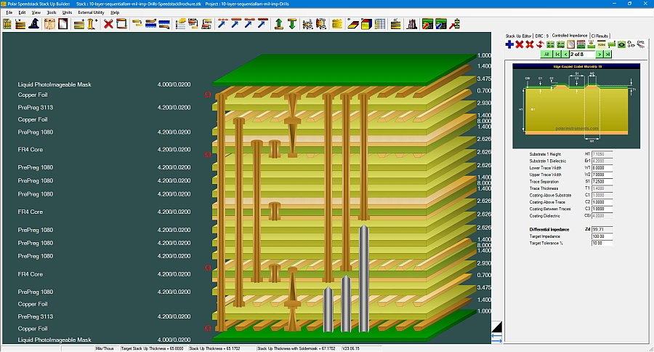654x352 pixels.
Task: Click the Differential Impedance Zd value
Action: coord(602,229)
